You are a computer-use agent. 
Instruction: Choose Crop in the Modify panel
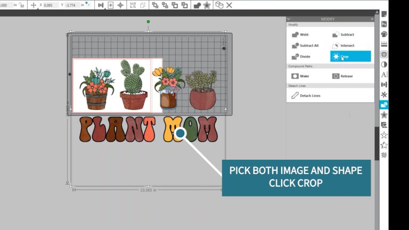[350, 56]
